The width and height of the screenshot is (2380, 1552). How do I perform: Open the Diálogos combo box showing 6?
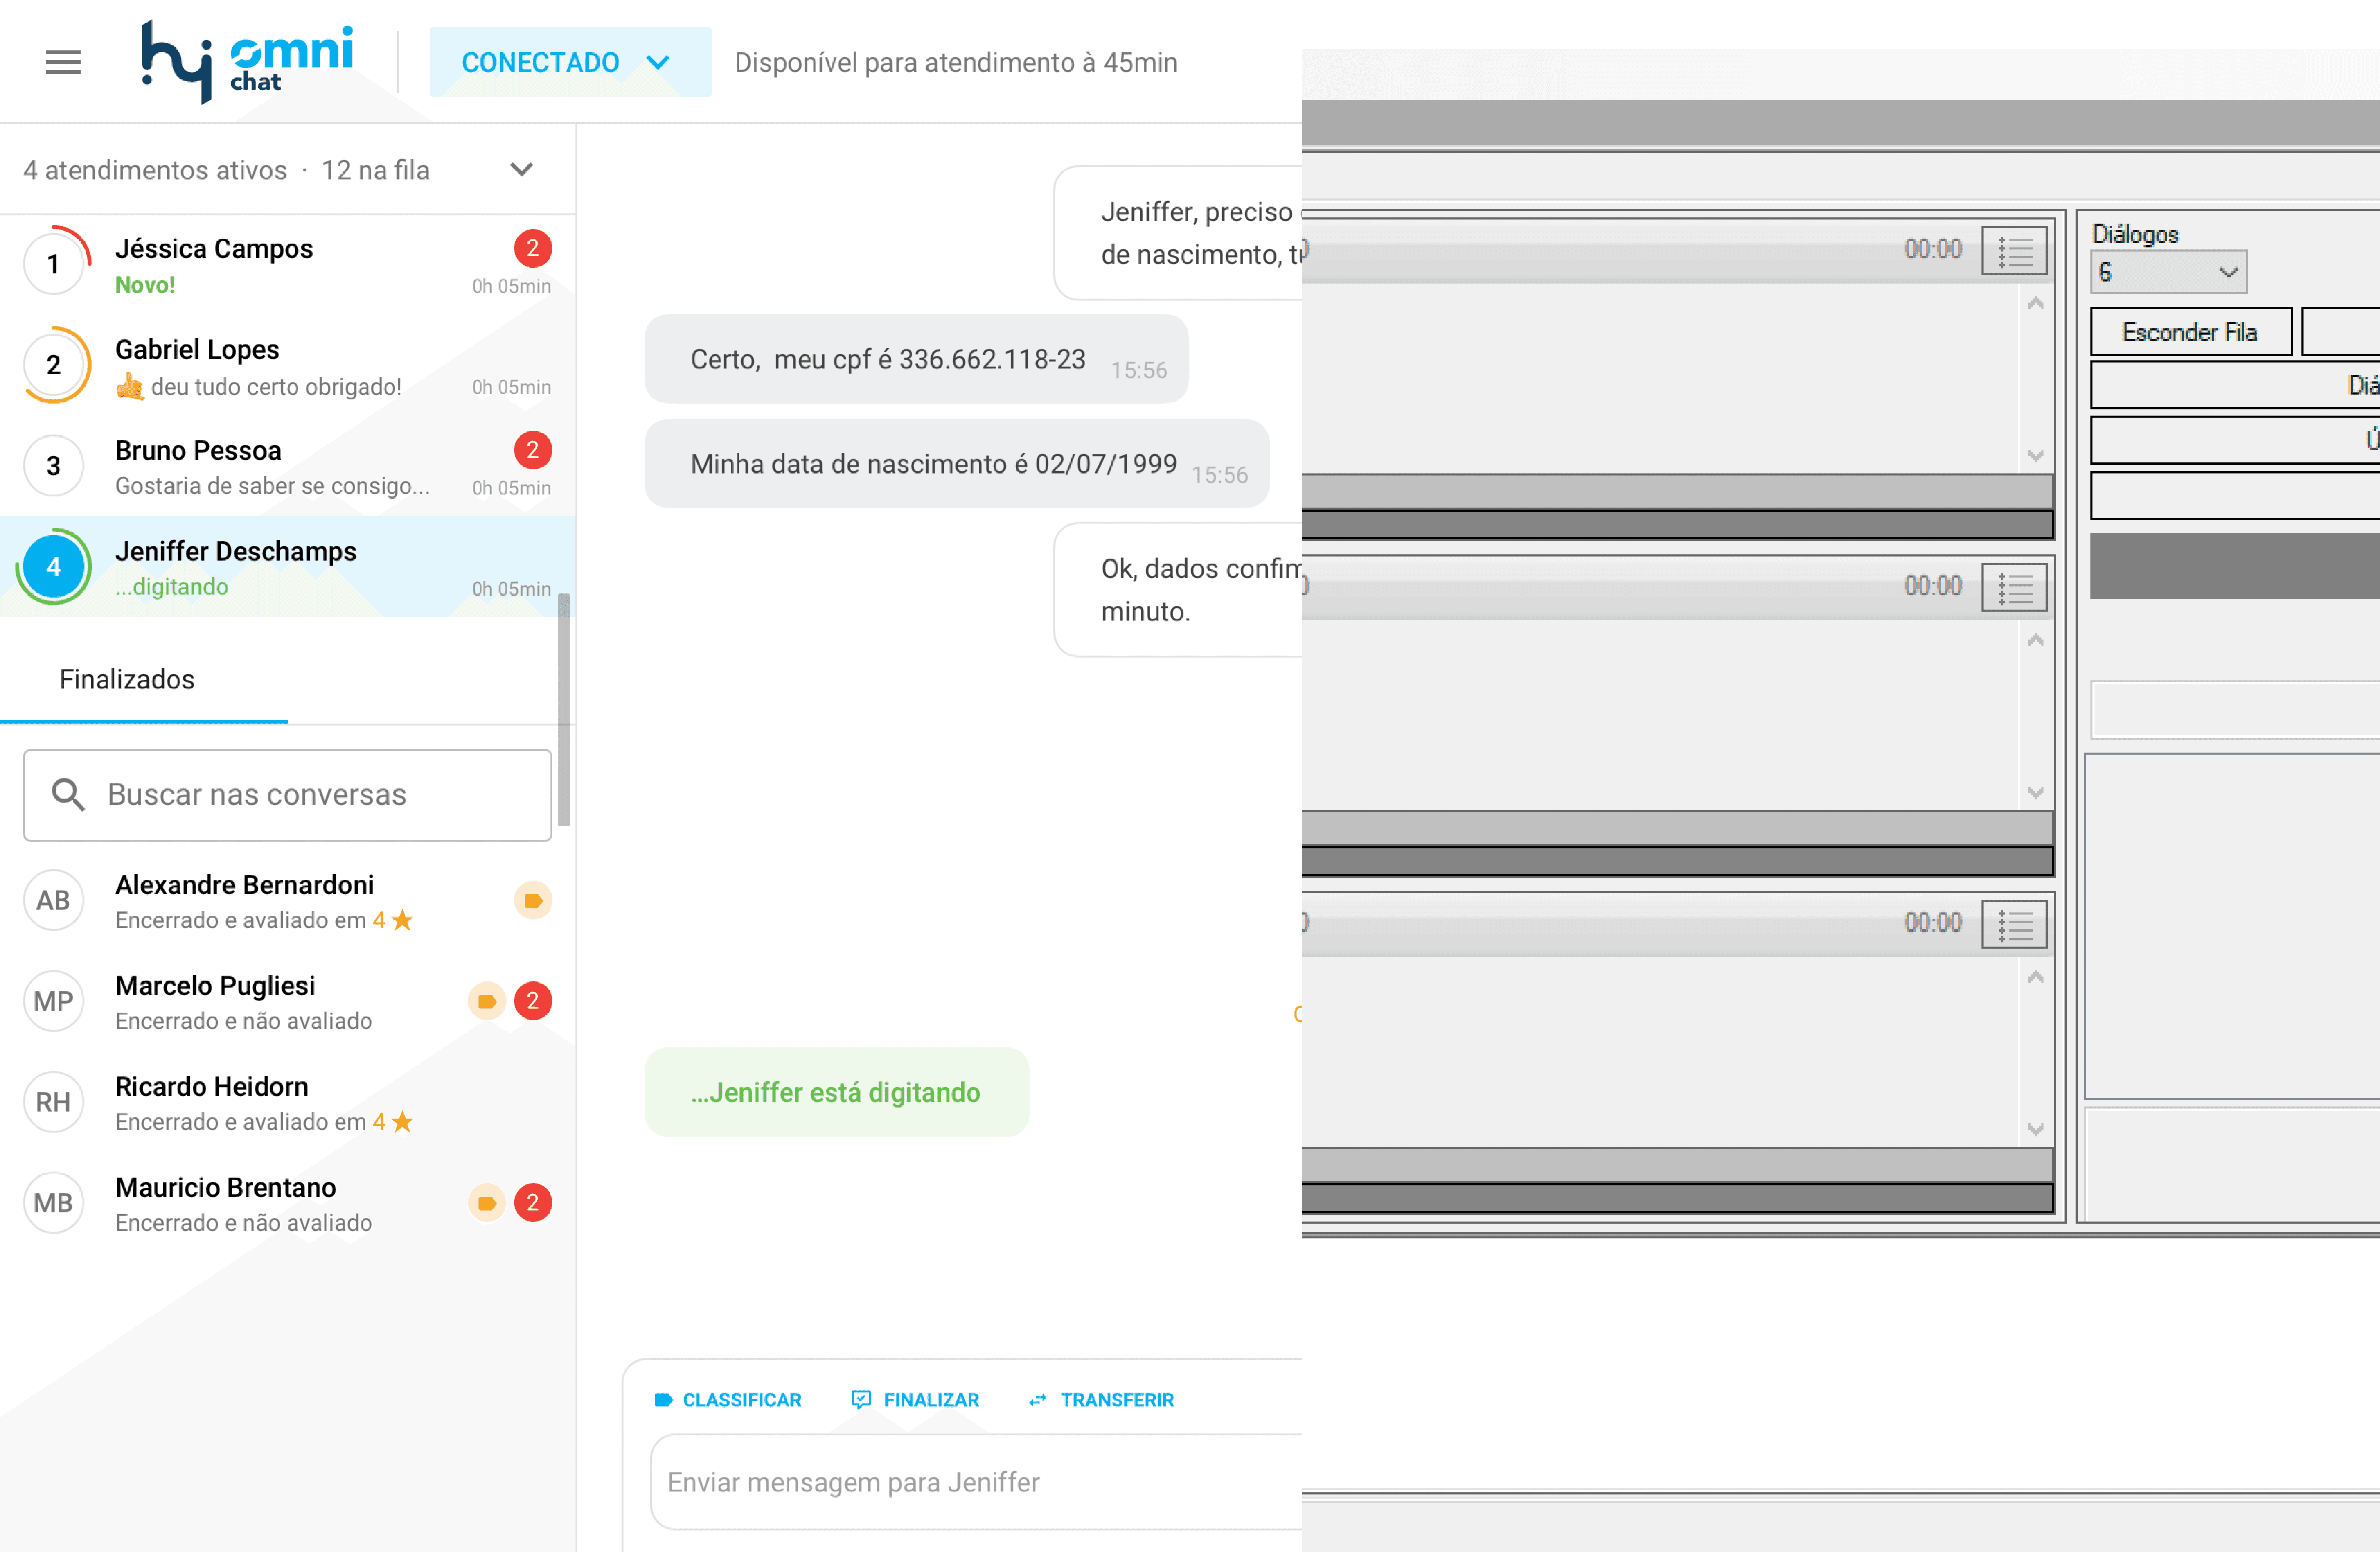[x=2168, y=272]
